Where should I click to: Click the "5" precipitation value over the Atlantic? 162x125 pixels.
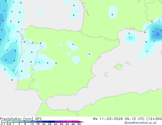(3, 20)
